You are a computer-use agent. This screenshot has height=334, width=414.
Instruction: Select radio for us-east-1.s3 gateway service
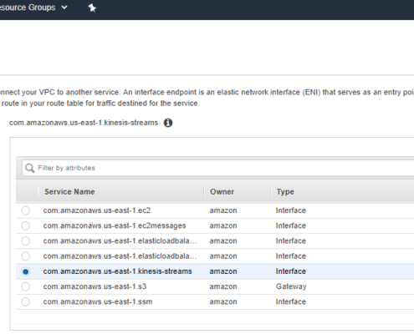pos(26,286)
